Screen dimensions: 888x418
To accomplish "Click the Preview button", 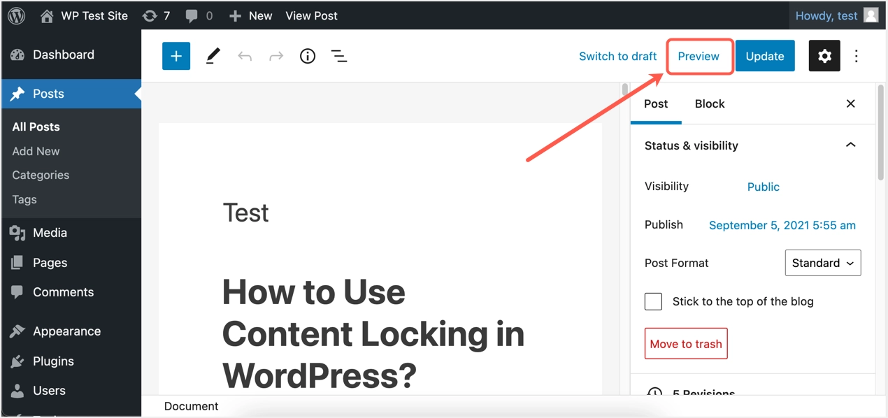I will pyautogui.click(x=699, y=56).
